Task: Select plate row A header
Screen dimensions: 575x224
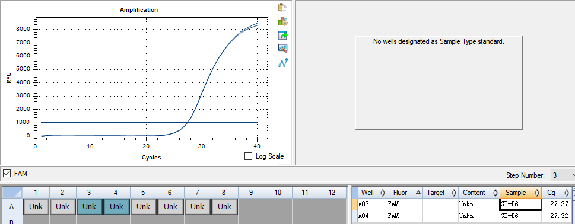Action: pos(12,206)
